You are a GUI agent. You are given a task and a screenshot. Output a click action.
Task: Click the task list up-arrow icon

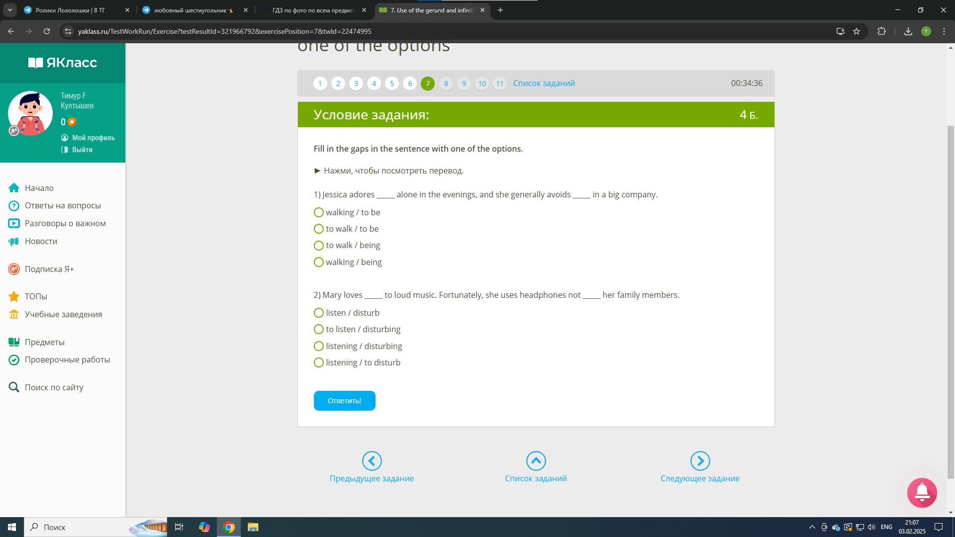(x=536, y=461)
